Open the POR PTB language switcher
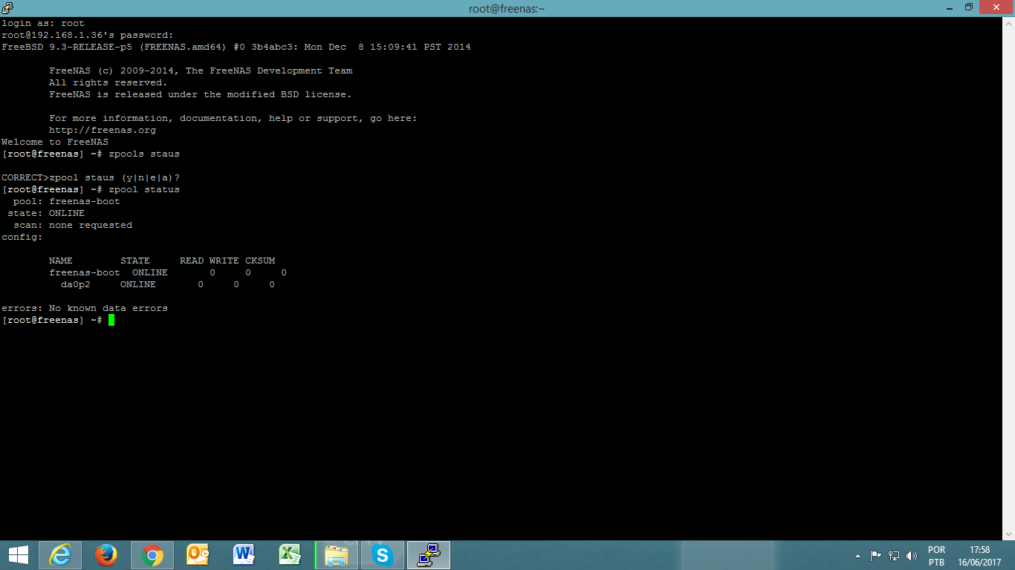 [x=936, y=556]
